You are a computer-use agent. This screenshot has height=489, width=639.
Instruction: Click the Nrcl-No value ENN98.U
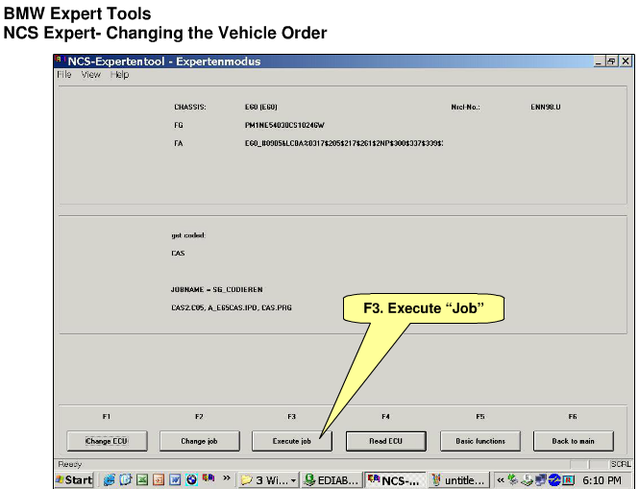pyautogui.click(x=545, y=107)
